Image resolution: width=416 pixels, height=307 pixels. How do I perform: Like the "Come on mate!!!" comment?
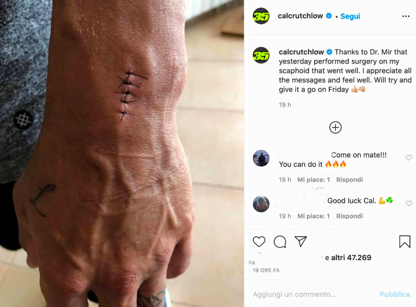409,158
